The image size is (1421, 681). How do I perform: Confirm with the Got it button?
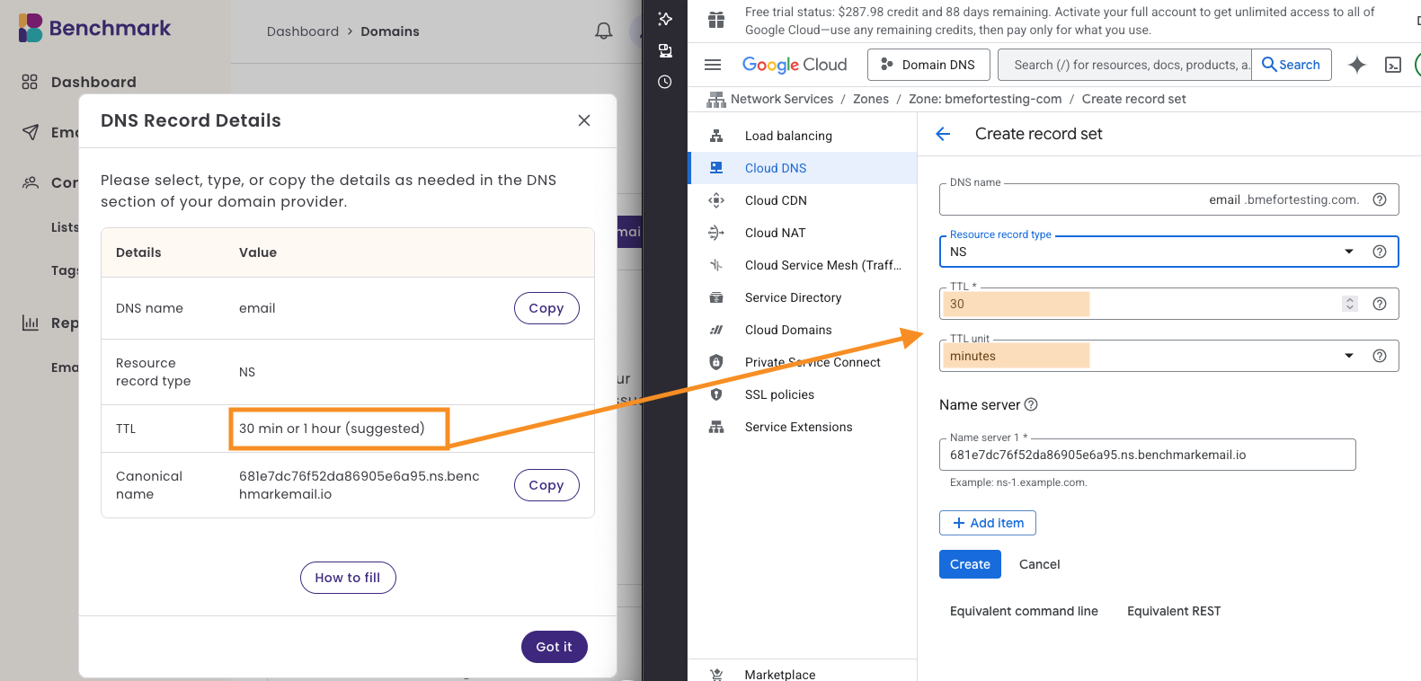tap(555, 647)
